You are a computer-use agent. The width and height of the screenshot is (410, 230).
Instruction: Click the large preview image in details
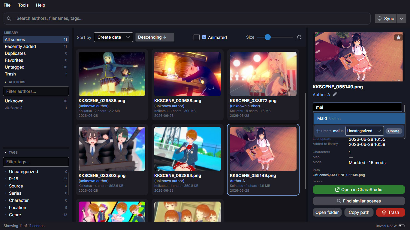[359, 57]
